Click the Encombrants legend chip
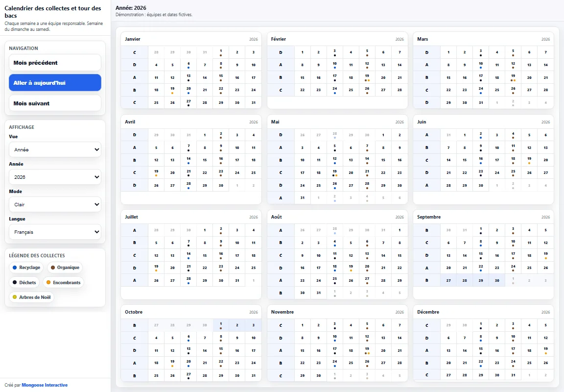The image size is (564, 392). (63, 283)
